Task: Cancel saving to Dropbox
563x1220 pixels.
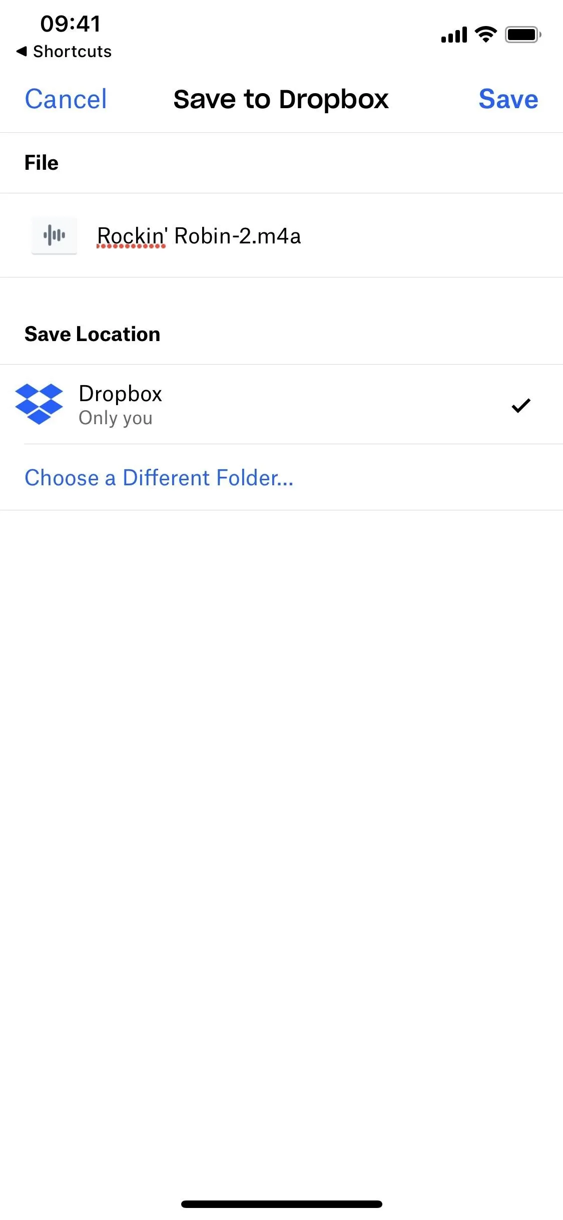Action: click(66, 99)
